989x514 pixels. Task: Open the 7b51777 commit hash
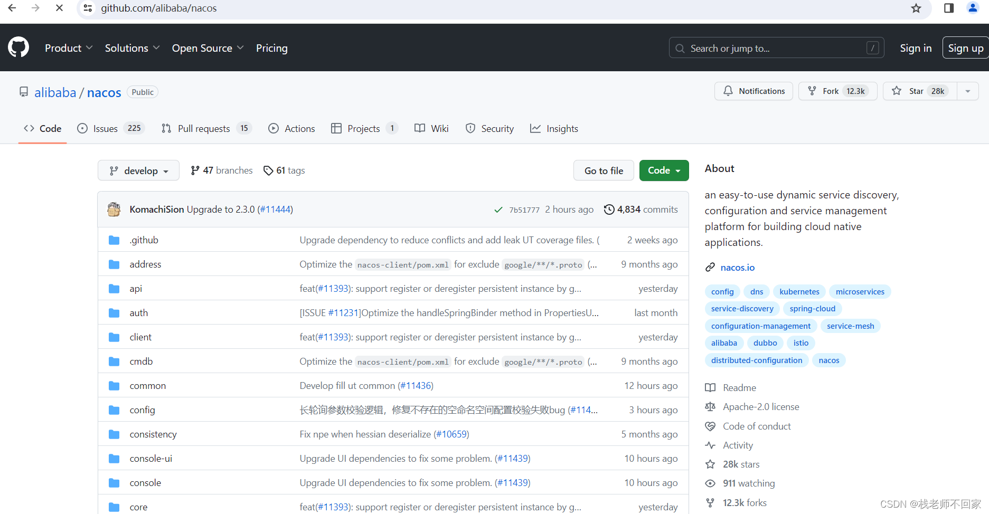[x=524, y=210]
